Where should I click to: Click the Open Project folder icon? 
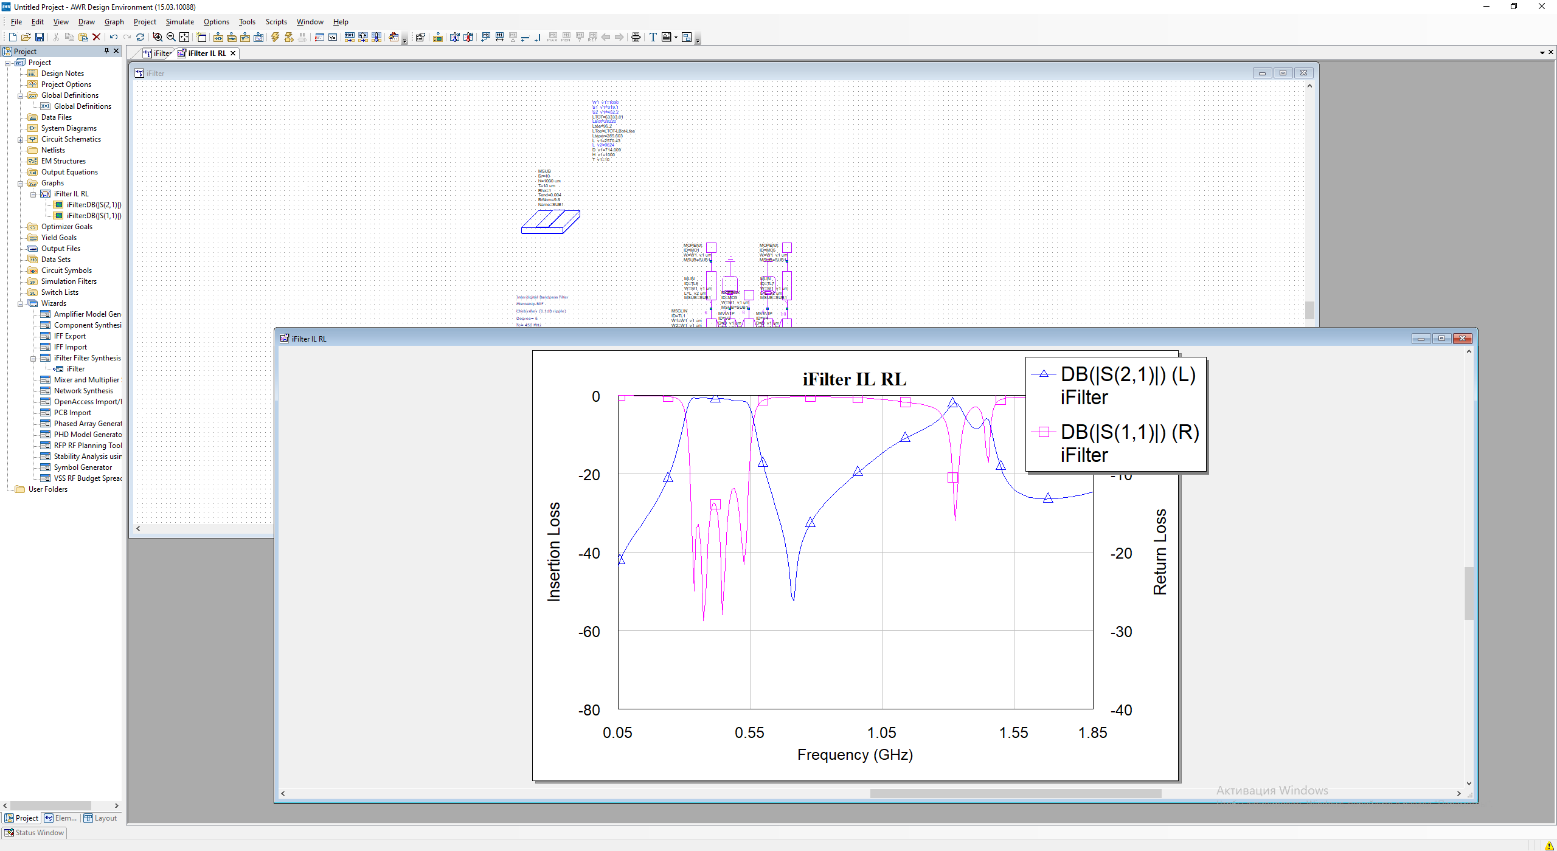click(26, 37)
